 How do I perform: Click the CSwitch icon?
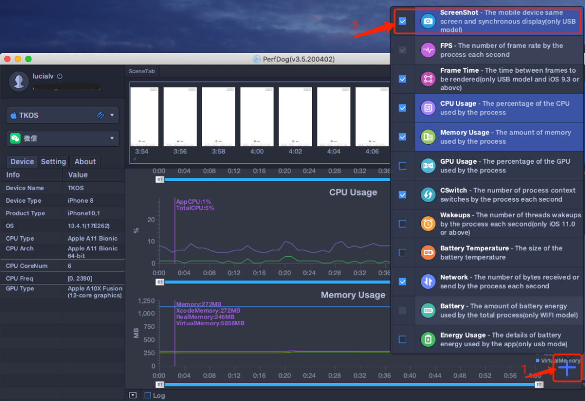pos(428,195)
